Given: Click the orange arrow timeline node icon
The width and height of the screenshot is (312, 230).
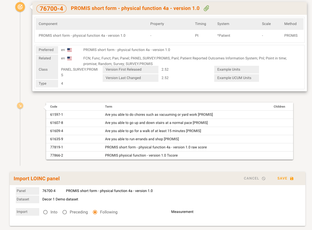Looking at the screenshot, I should click(x=20, y=105).
